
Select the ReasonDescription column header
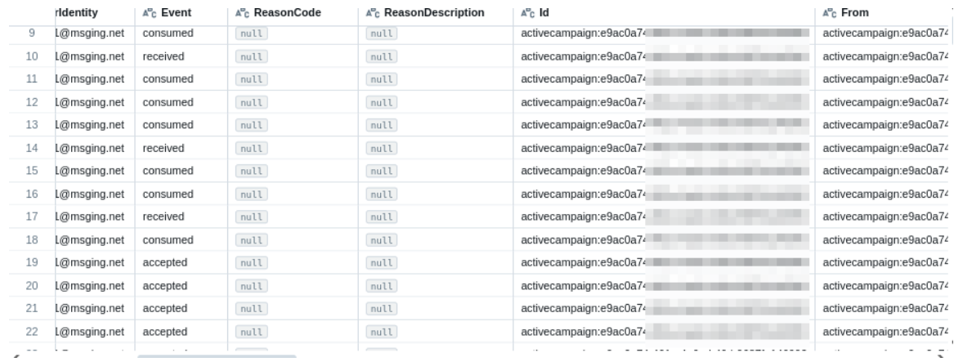tap(432, 14)
